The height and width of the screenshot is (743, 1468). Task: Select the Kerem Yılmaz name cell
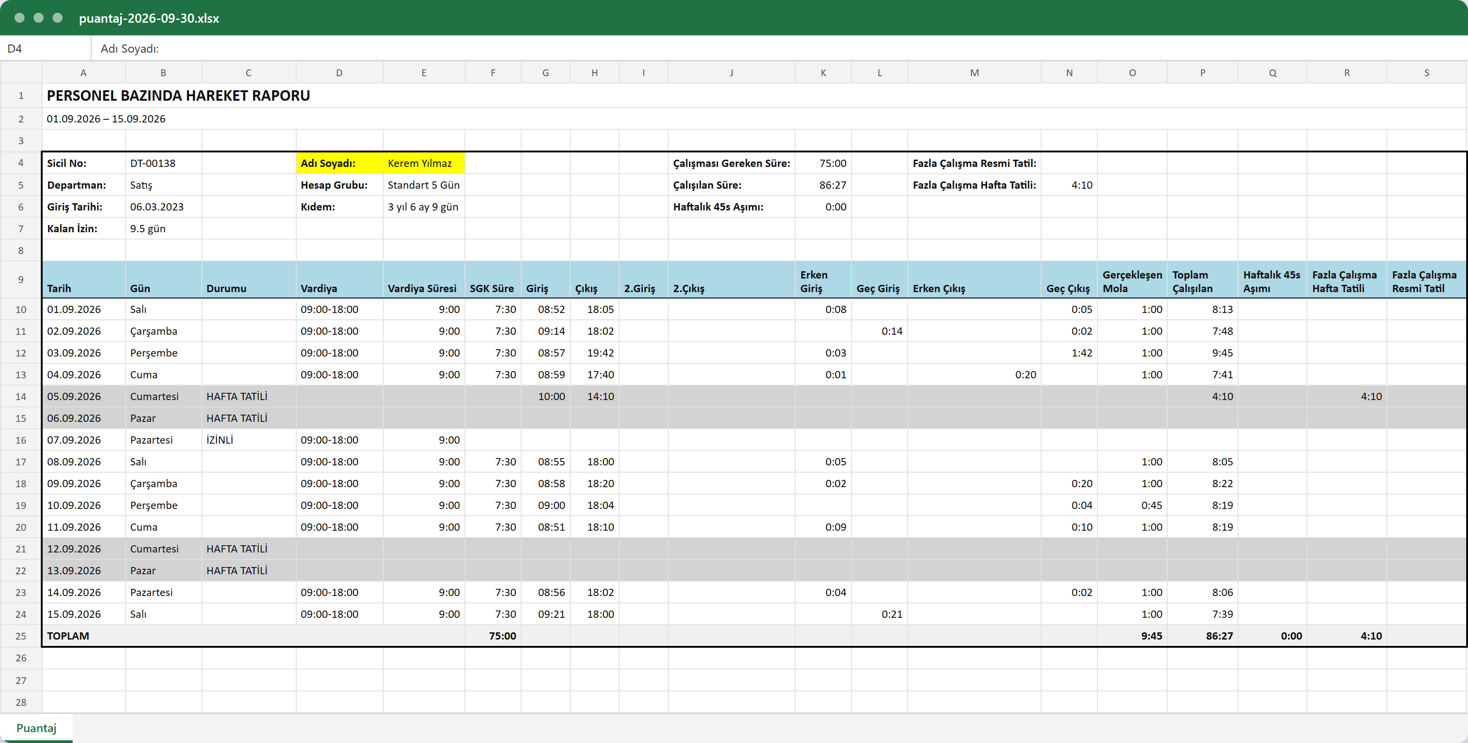point(424,163)
